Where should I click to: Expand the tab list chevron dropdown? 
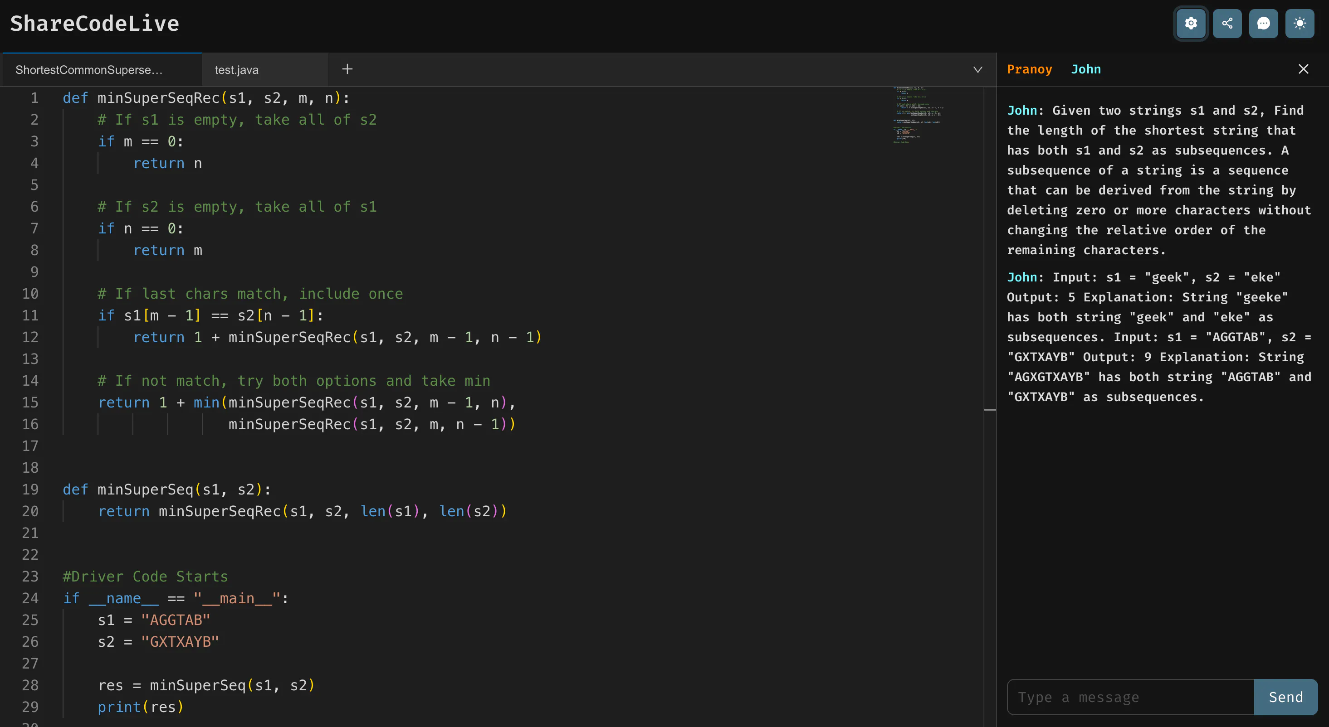tap(977, 70)
